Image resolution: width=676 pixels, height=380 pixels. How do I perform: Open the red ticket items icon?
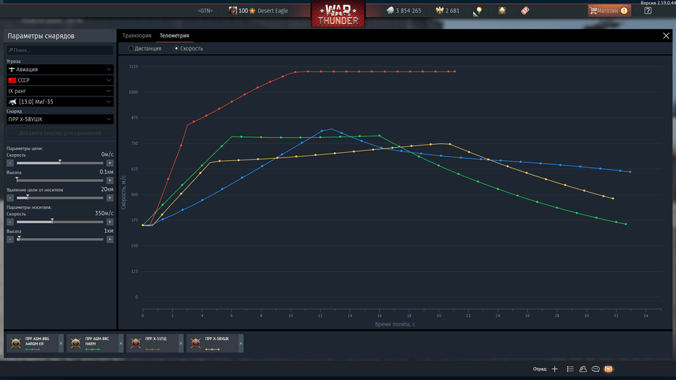coord(525,11)
